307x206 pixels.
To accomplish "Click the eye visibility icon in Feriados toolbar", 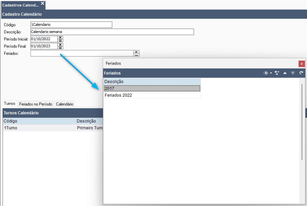I will pos(266,73).
